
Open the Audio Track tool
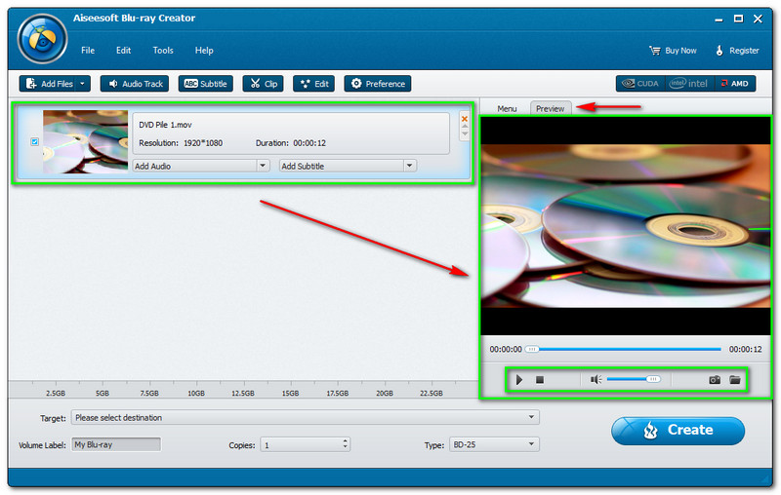click(x=135, y=84)
